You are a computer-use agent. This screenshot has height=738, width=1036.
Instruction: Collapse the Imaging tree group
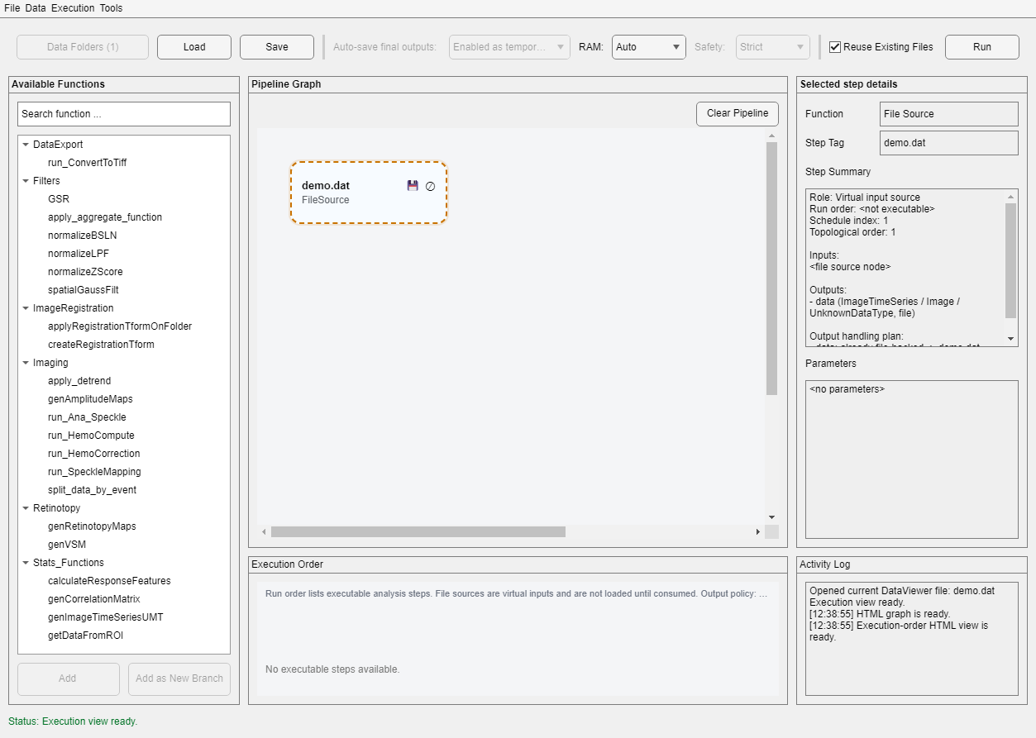coord(26,363)
